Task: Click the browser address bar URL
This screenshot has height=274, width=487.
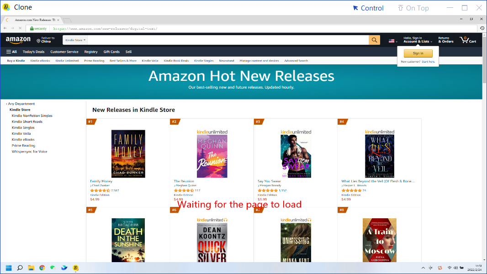Action: [x=105, y=29]
